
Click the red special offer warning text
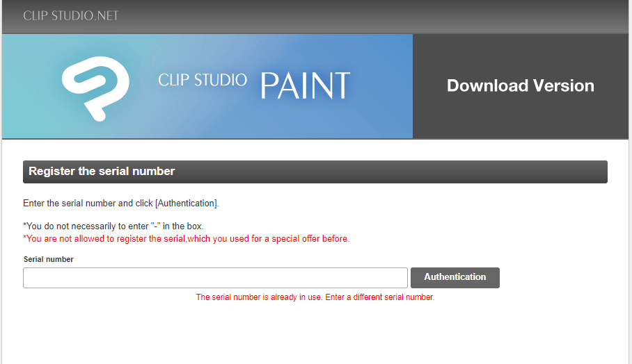click(x=186, y=239)
